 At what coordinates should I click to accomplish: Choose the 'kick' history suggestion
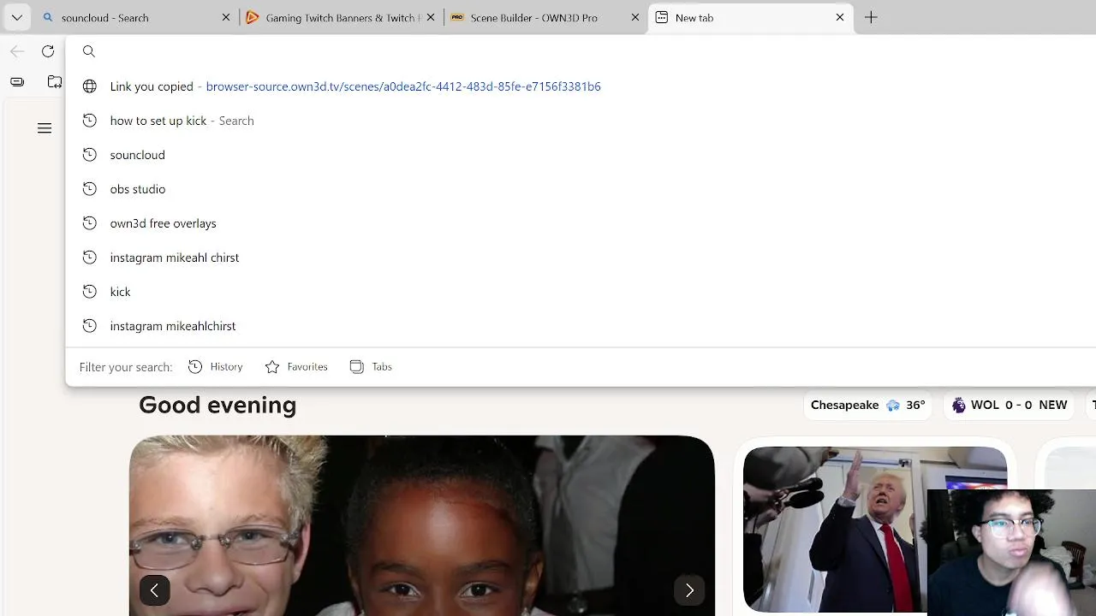tap(582, 292)
